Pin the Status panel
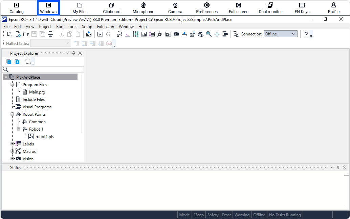Image resolution: width=350 pixels, height=219 pixels. pos(338,167)
